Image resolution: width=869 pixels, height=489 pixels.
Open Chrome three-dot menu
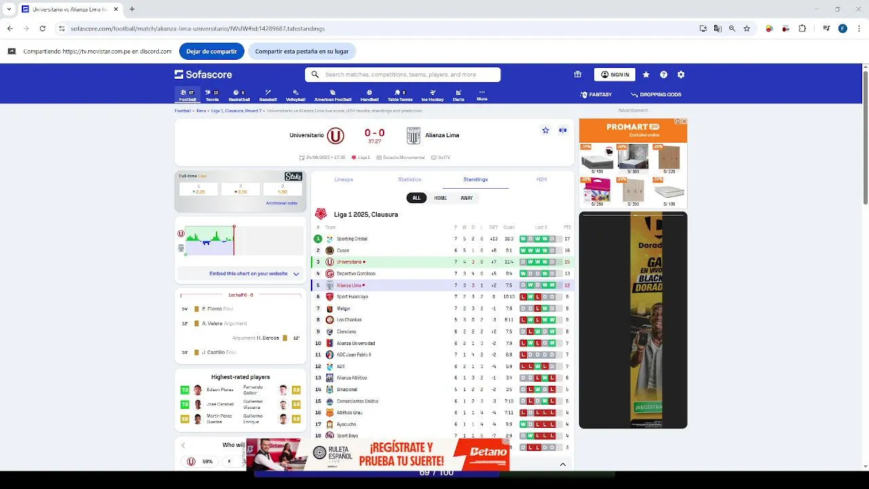859,29
